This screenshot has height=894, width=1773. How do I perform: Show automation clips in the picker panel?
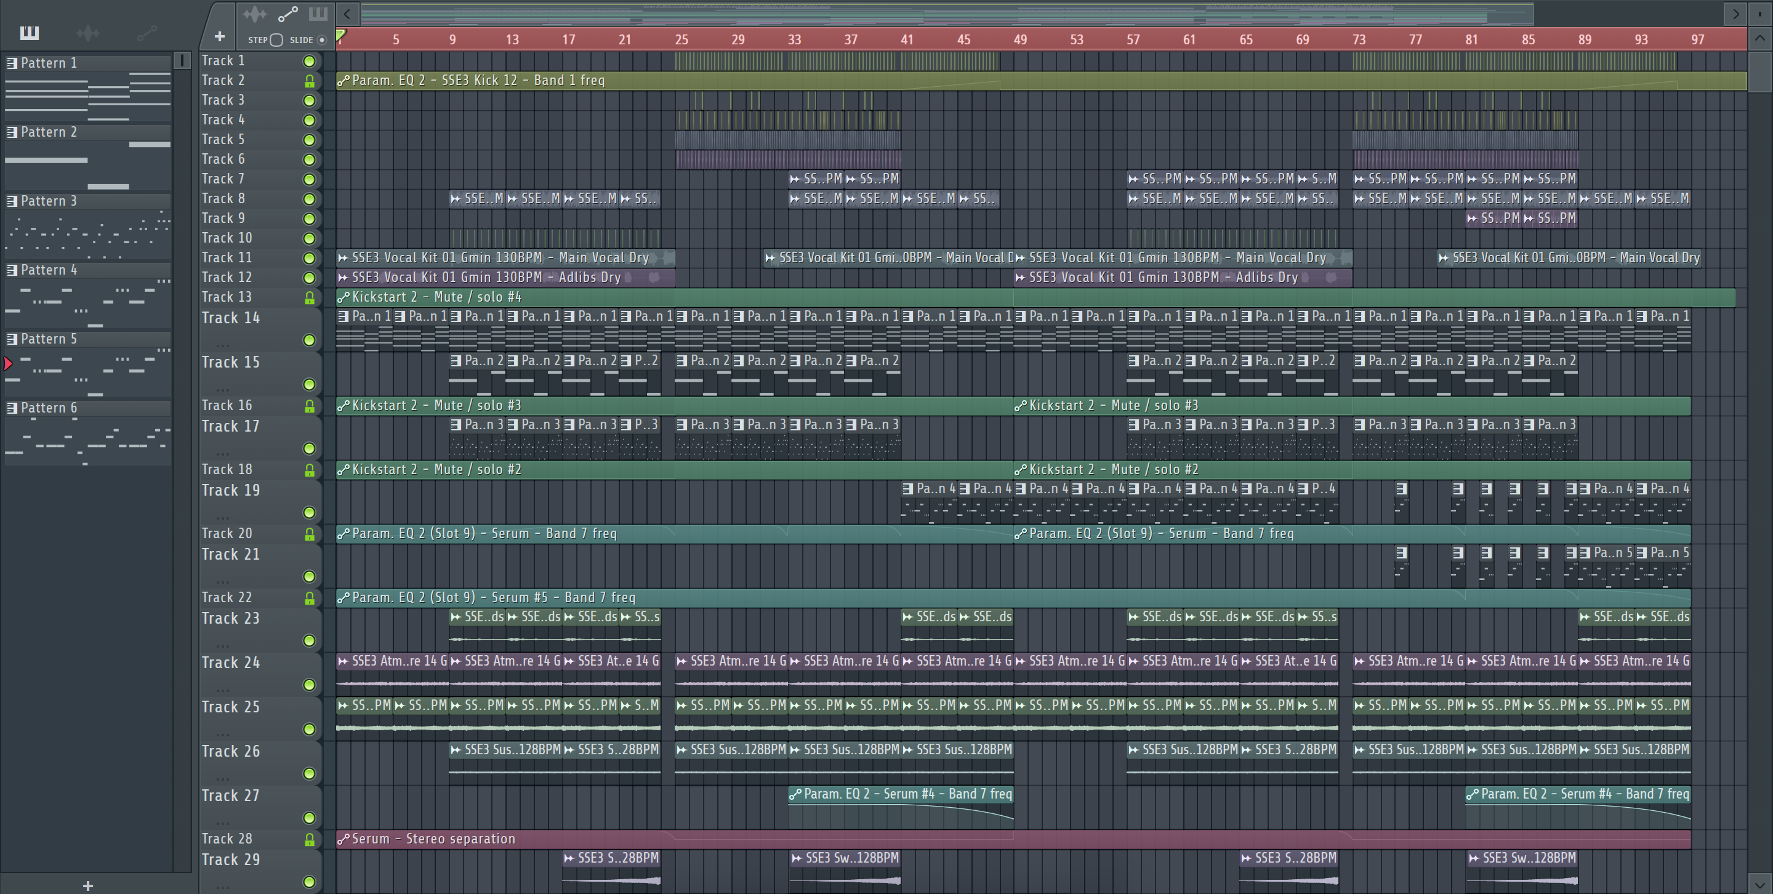(x=147, y=33)
